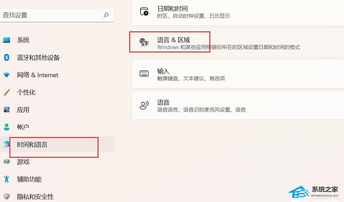Click the 隐私和安全性 shield icon
The image size is (344, 202).
7,196
